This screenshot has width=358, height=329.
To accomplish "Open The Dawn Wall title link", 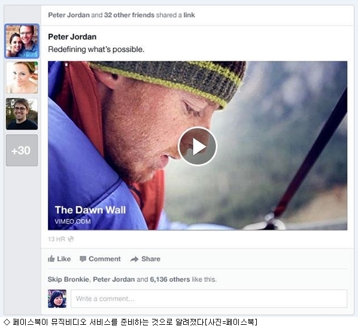I will pos(90,210).
